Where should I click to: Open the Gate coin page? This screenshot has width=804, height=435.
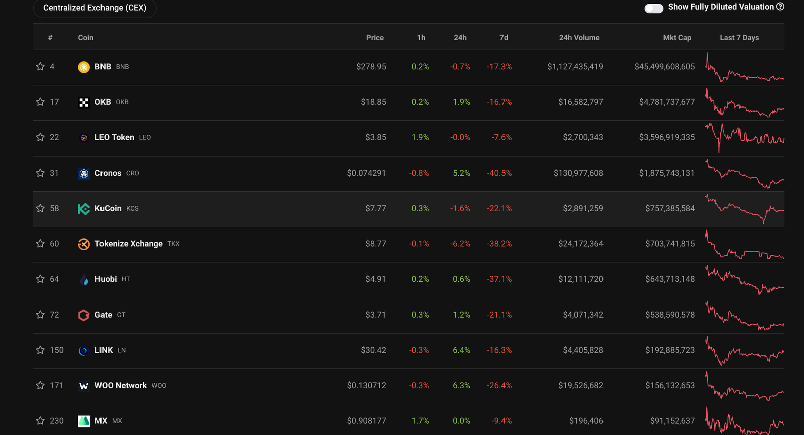point(104,315)
